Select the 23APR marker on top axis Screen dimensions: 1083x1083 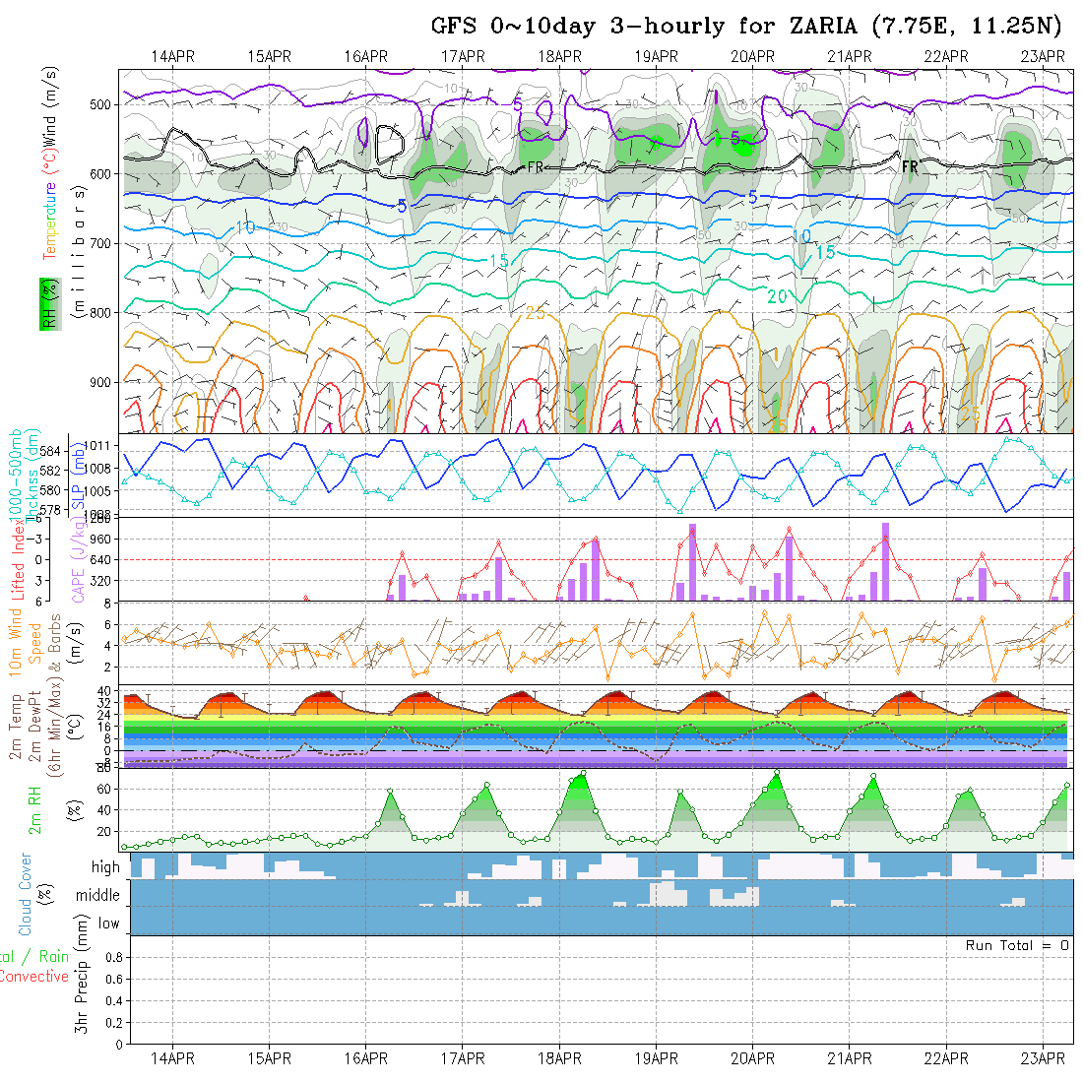click(x=1043, y=55)
